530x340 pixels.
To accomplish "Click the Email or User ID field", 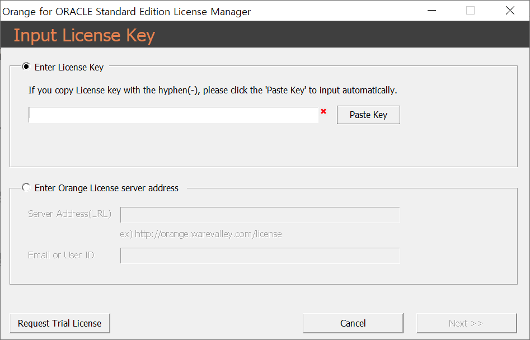I will point(260,256).
